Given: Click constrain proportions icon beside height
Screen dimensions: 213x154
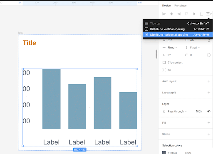Looking at the screenshot, I should 209,41.
